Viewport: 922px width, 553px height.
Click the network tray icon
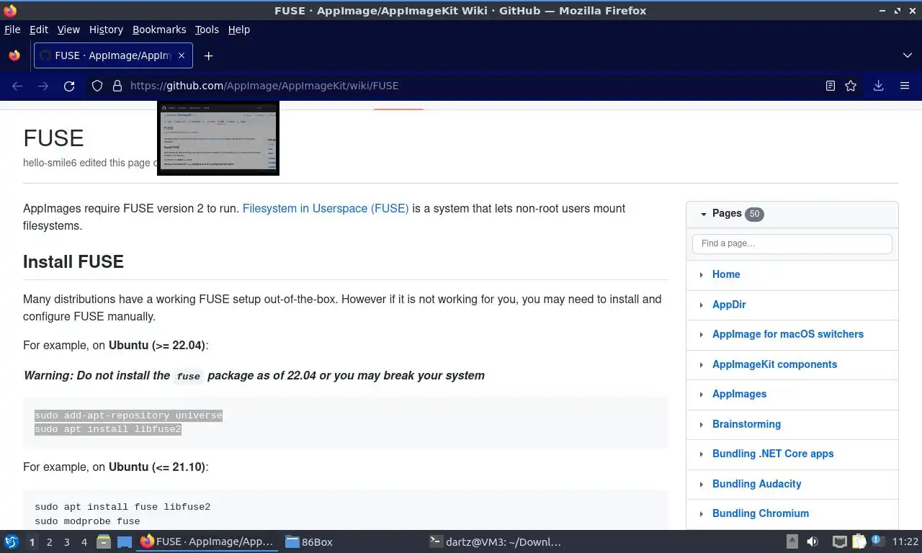[839, 541]
